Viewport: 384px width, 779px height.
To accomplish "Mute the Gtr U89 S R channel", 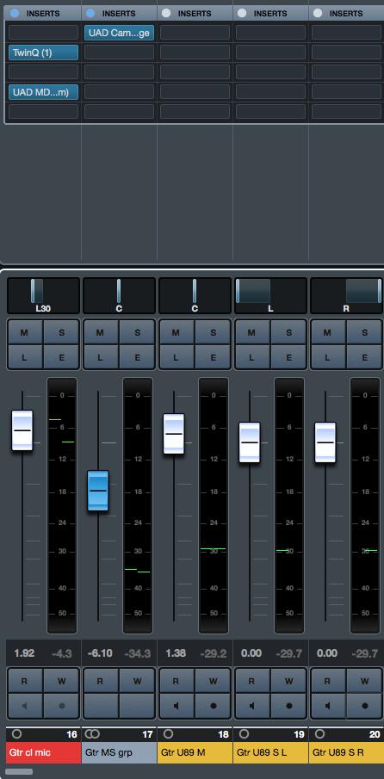I will click(x=328, y=332).
